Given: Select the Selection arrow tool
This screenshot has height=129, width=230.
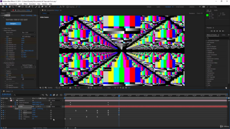Looking at the screenshot, I should click(x=6, y=7).
